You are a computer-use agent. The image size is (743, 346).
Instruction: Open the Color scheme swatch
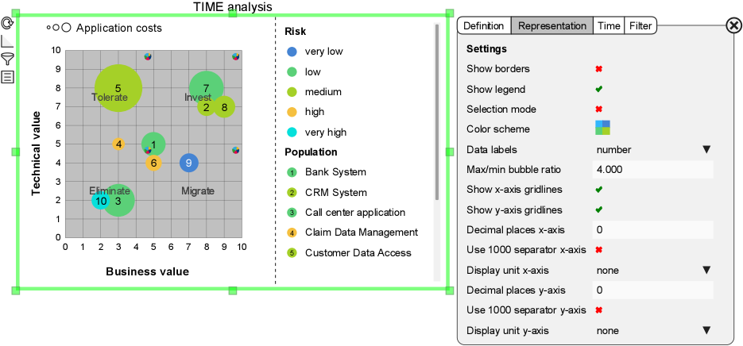603,128
